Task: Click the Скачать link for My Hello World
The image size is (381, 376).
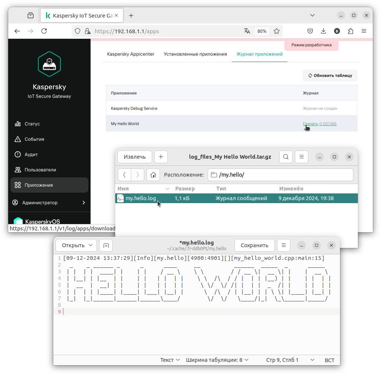Action: pyautogui.click(x=310, y=124)
